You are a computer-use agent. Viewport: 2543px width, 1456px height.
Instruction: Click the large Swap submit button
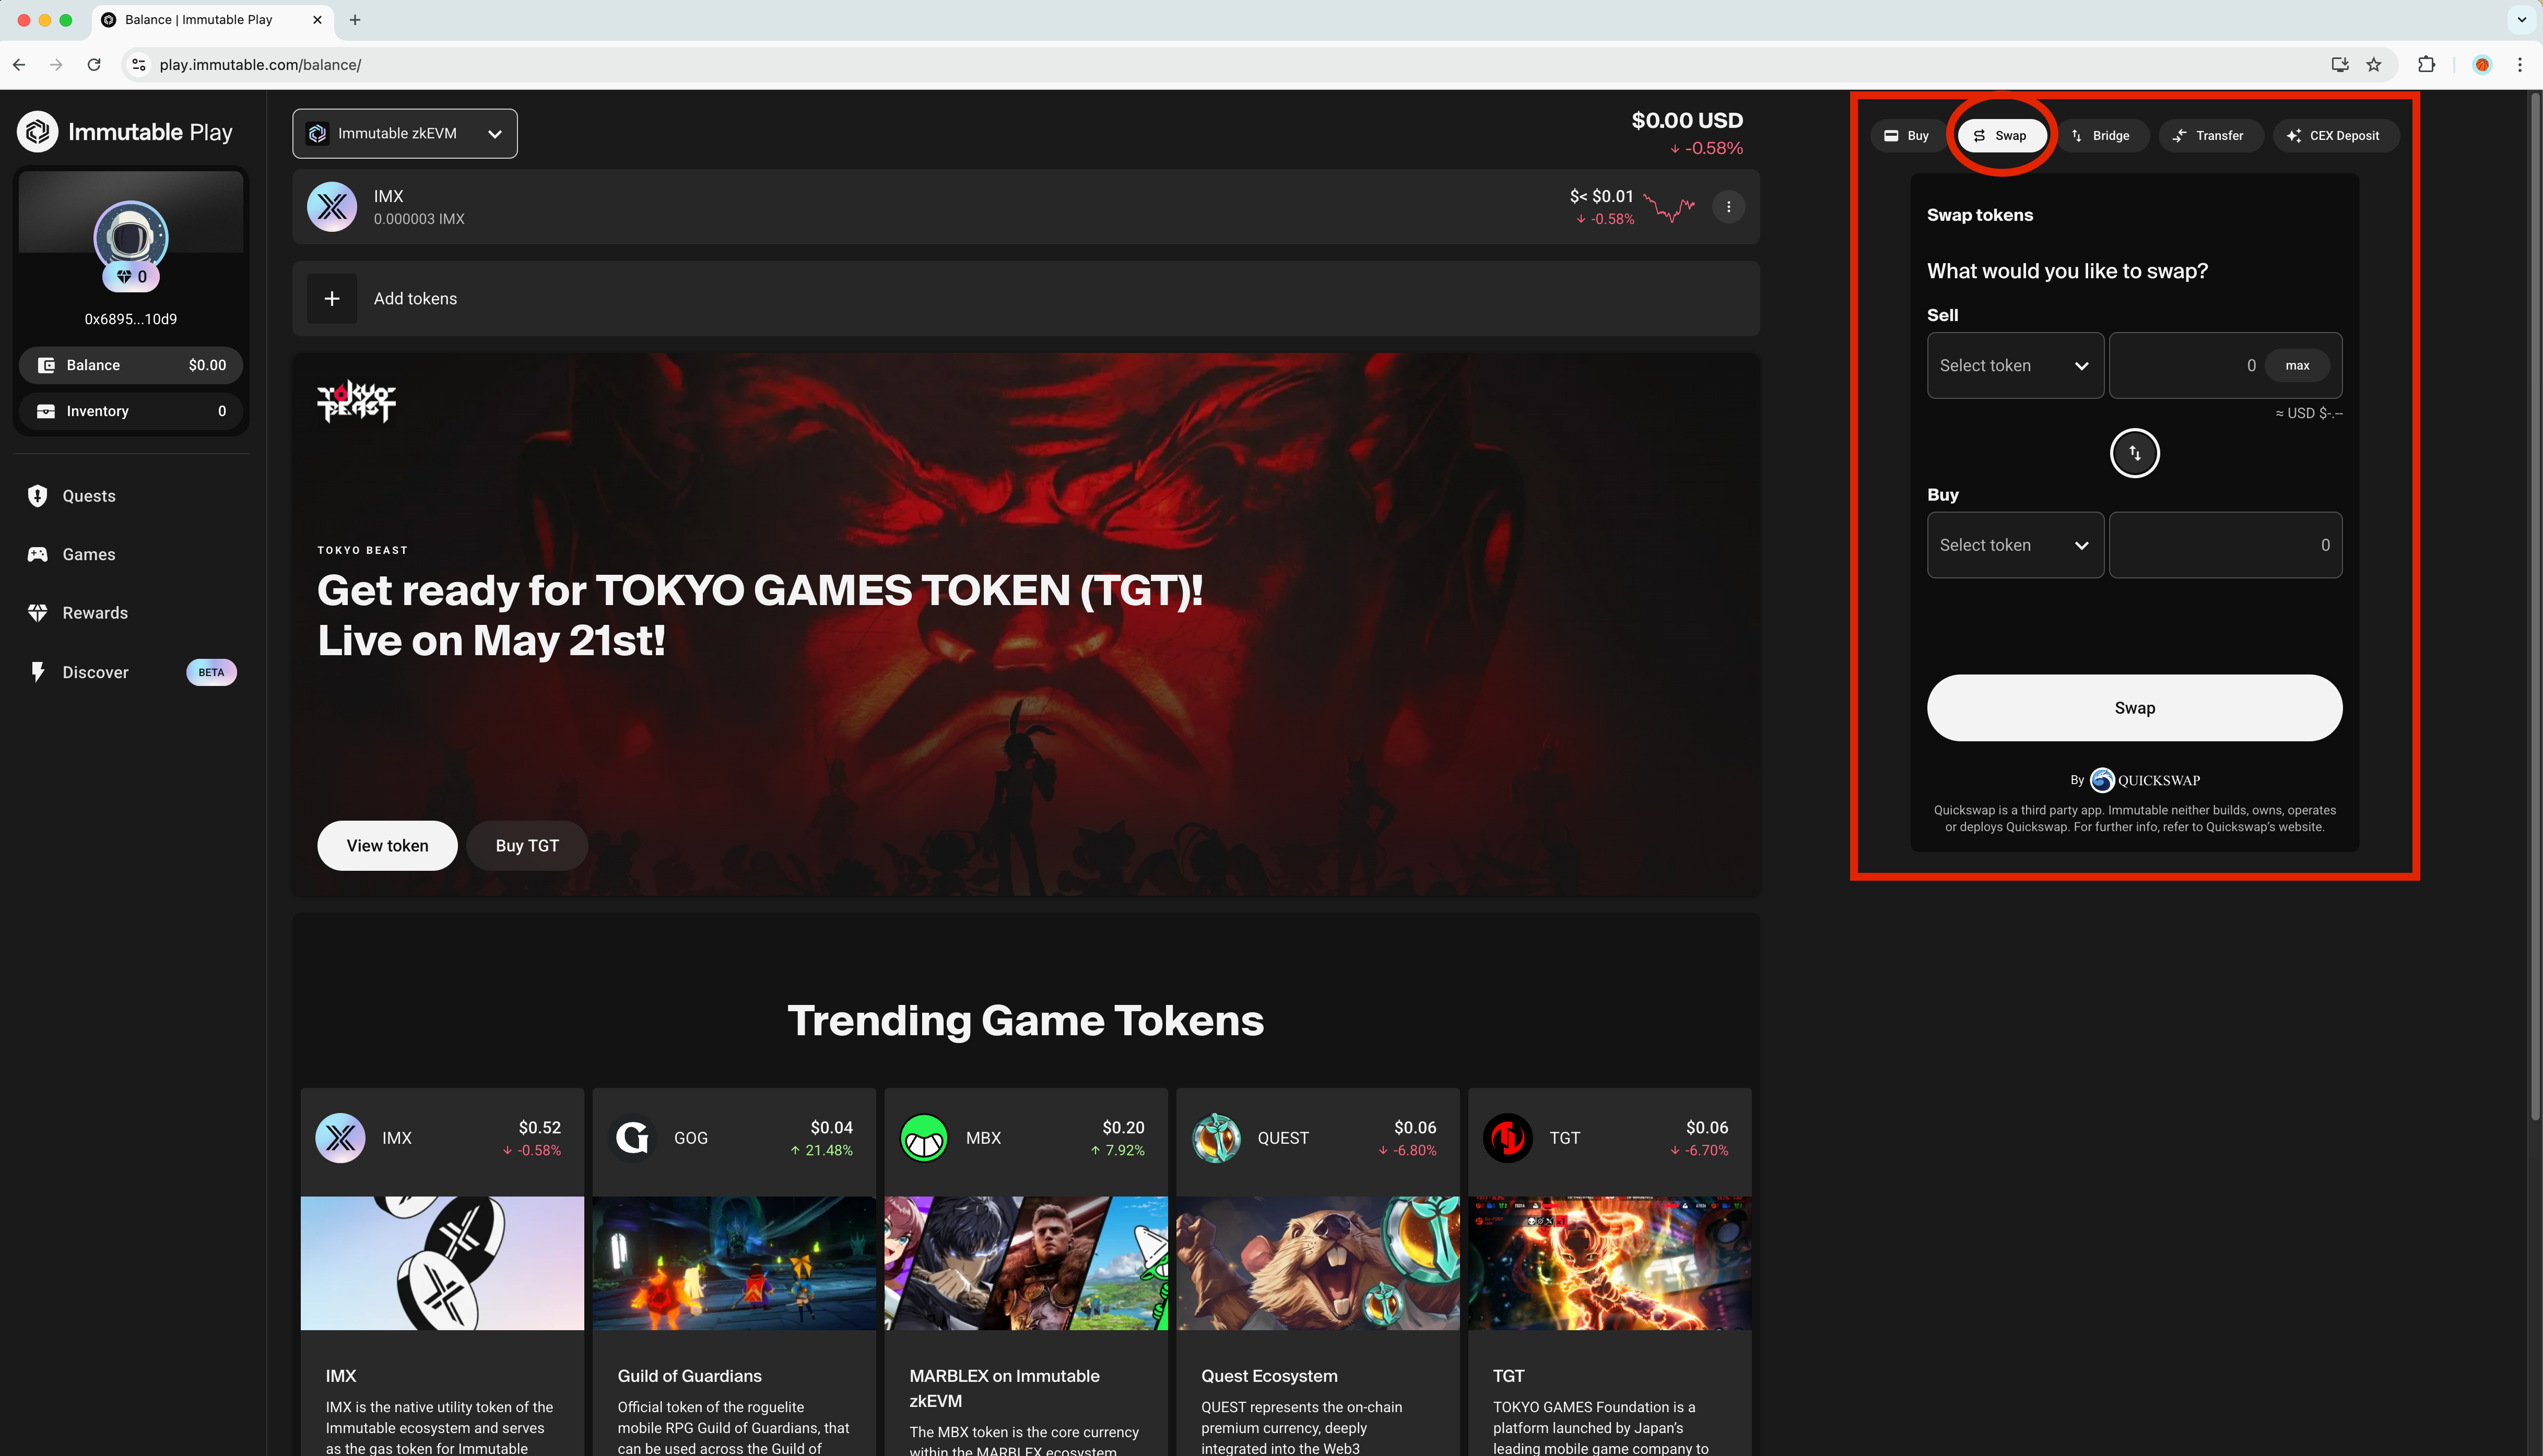coord(2134,708)
